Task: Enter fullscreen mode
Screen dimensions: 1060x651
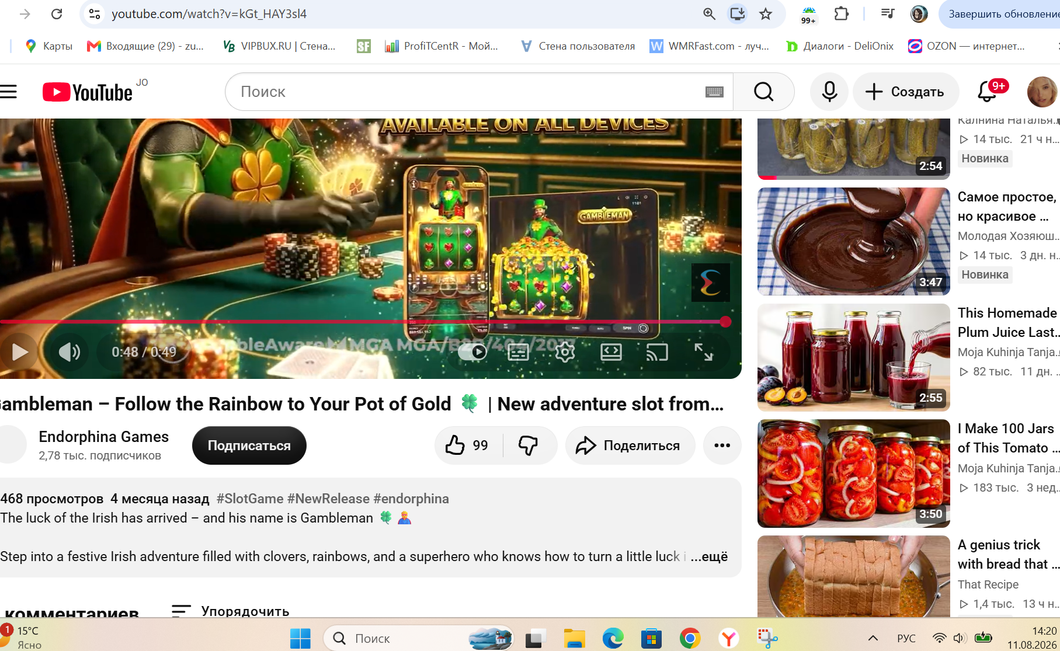Action: click(x=703, y=351)
